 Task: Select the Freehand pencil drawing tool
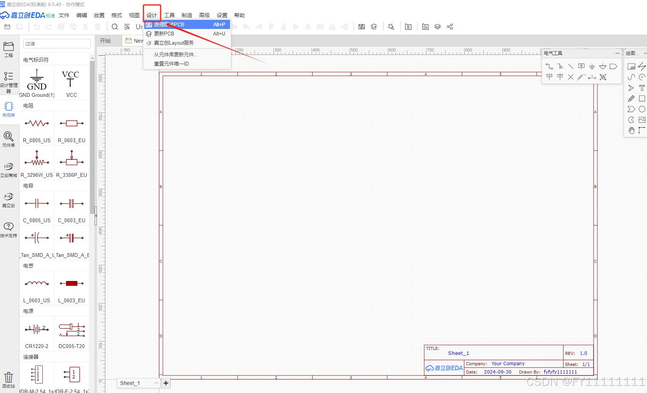coord(631,98)
